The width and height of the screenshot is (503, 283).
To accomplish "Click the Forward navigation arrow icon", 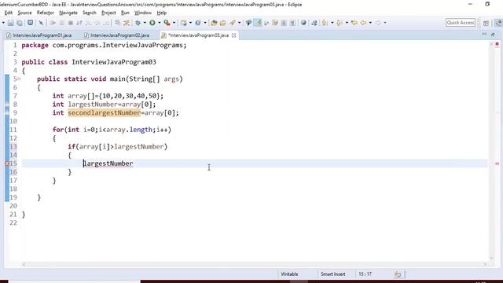I will (x=378, y=23).
